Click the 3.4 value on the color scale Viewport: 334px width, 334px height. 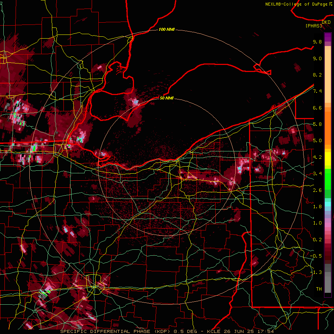coord(317,174)
